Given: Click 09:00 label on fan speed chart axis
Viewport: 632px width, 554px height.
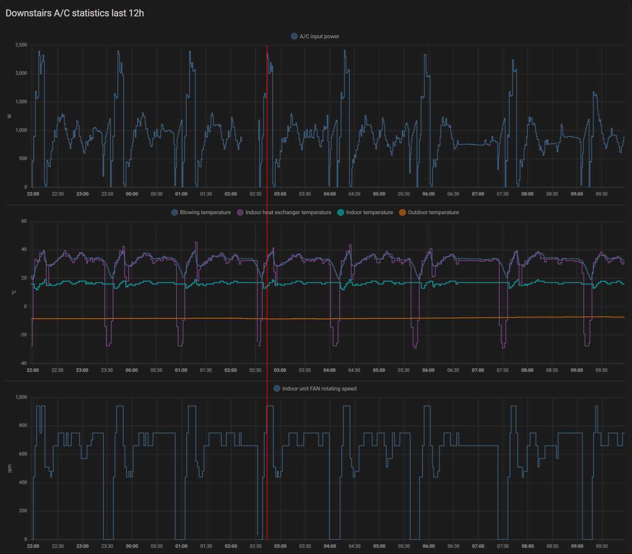Looking at the screenshot, I should pyautogui.click(x=577, y=546).
